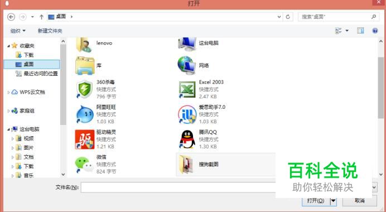386x212 pixels.
Task: Select the 网络 network icon
Action: pos(187,65)
